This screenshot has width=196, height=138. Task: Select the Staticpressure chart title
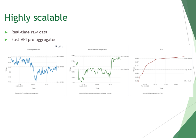click(x=33, y=50)
